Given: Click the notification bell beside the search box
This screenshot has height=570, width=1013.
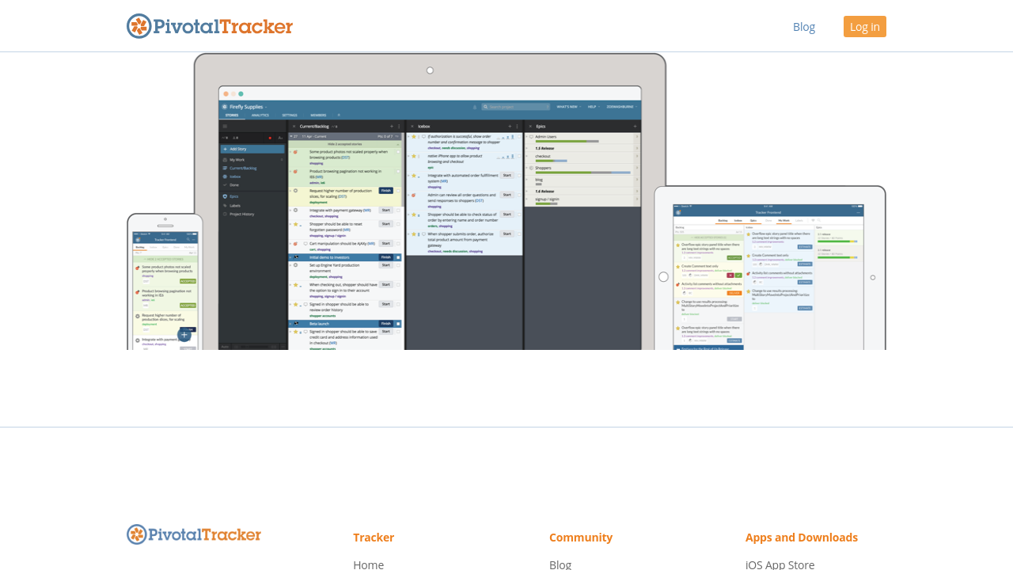Looking at the screenshot, I should point(475,106).
